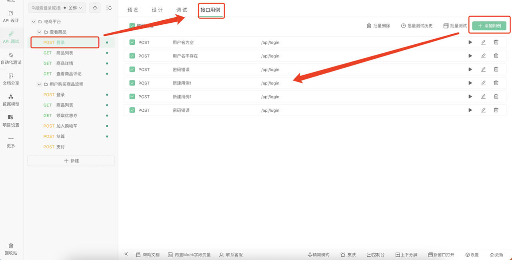Open 数据模型 section
The height and width of the screenshot is (260, 512).
(11, 100)
